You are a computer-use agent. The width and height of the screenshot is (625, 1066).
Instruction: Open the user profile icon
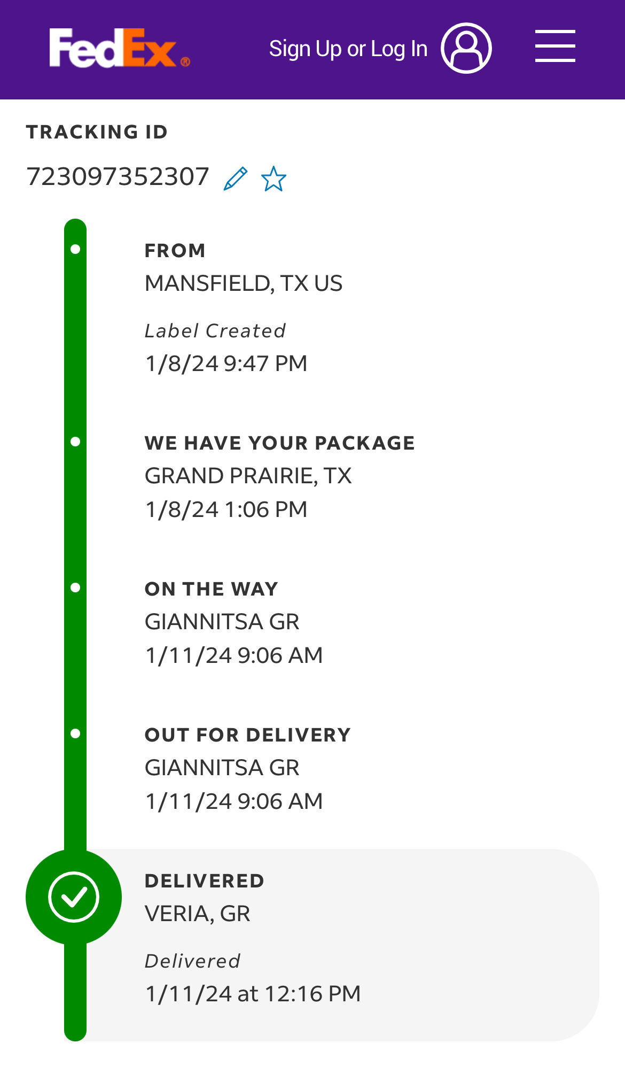466,48
